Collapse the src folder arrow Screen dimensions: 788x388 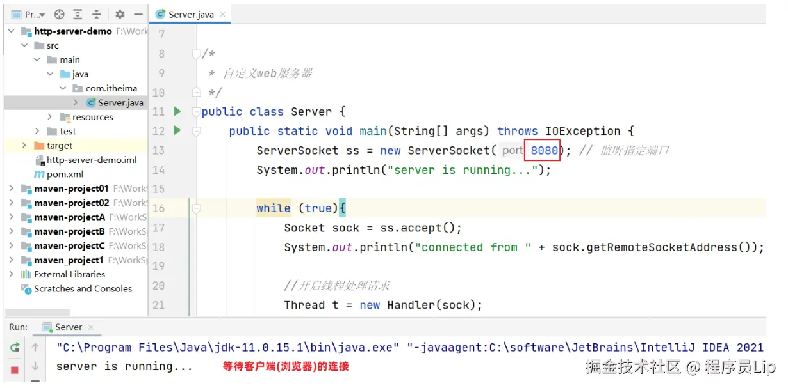click(x=25, y=45)
